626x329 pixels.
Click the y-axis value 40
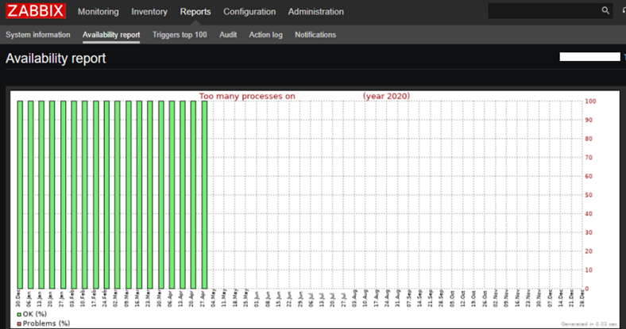tap(589, 213)
